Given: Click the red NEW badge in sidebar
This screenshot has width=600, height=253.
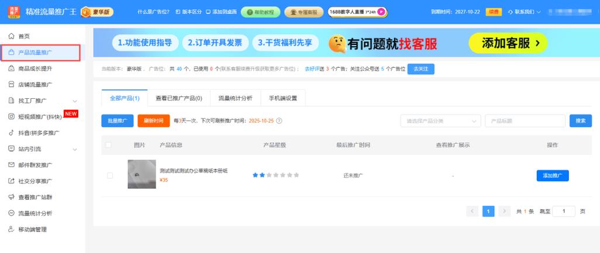Looking at the screenshot, I should tap(71, 113).
